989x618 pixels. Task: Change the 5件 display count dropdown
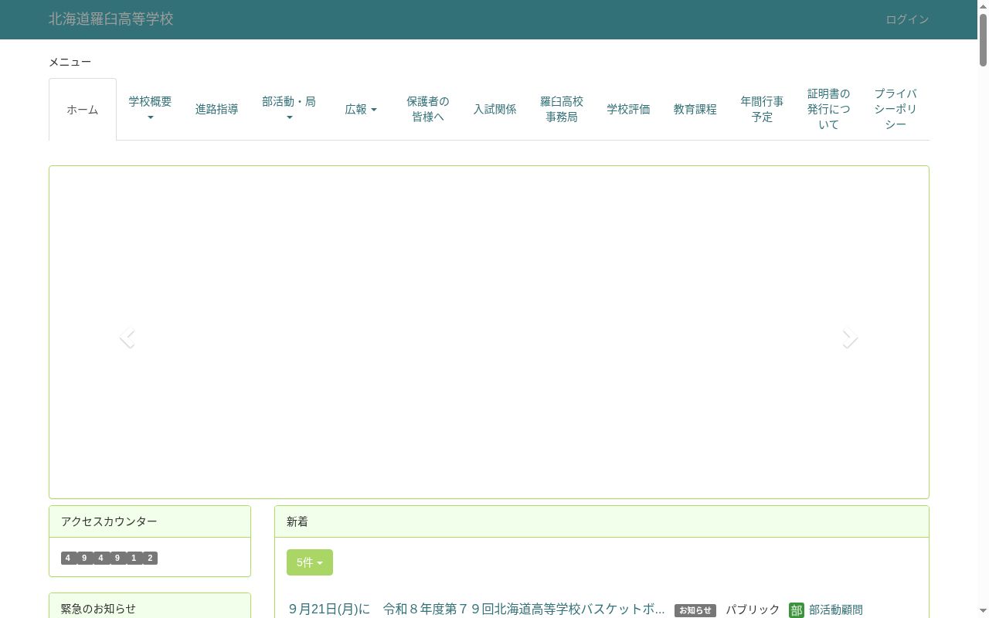(310, 562)
